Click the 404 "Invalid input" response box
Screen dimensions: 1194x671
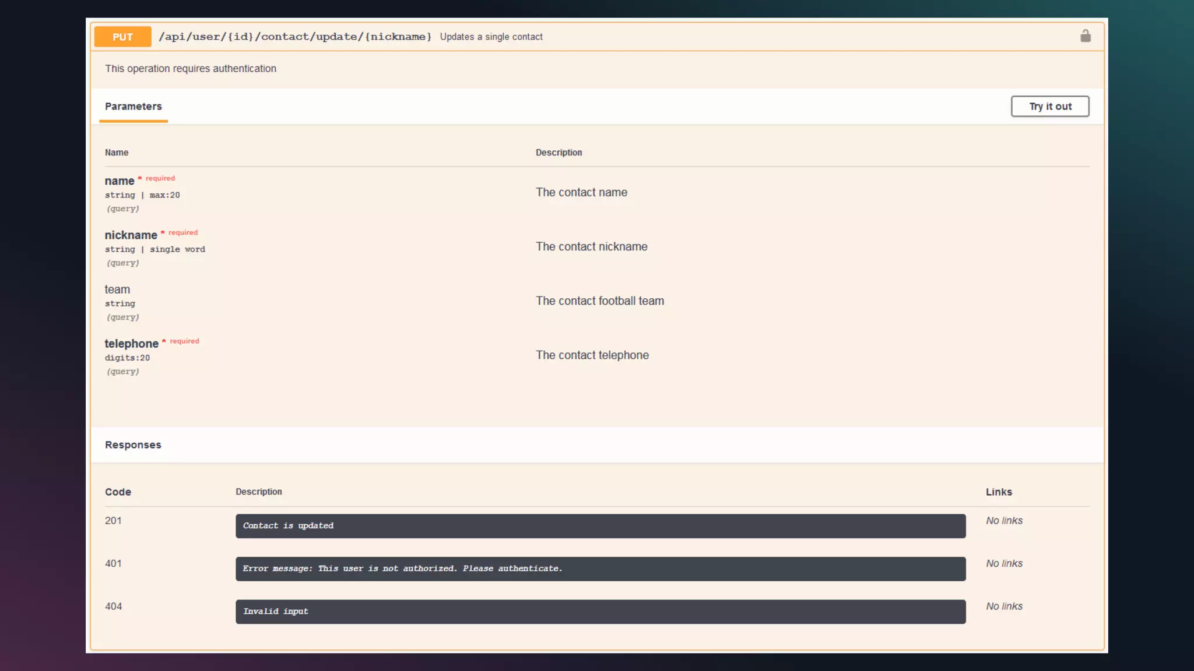(x=600, y=611)
